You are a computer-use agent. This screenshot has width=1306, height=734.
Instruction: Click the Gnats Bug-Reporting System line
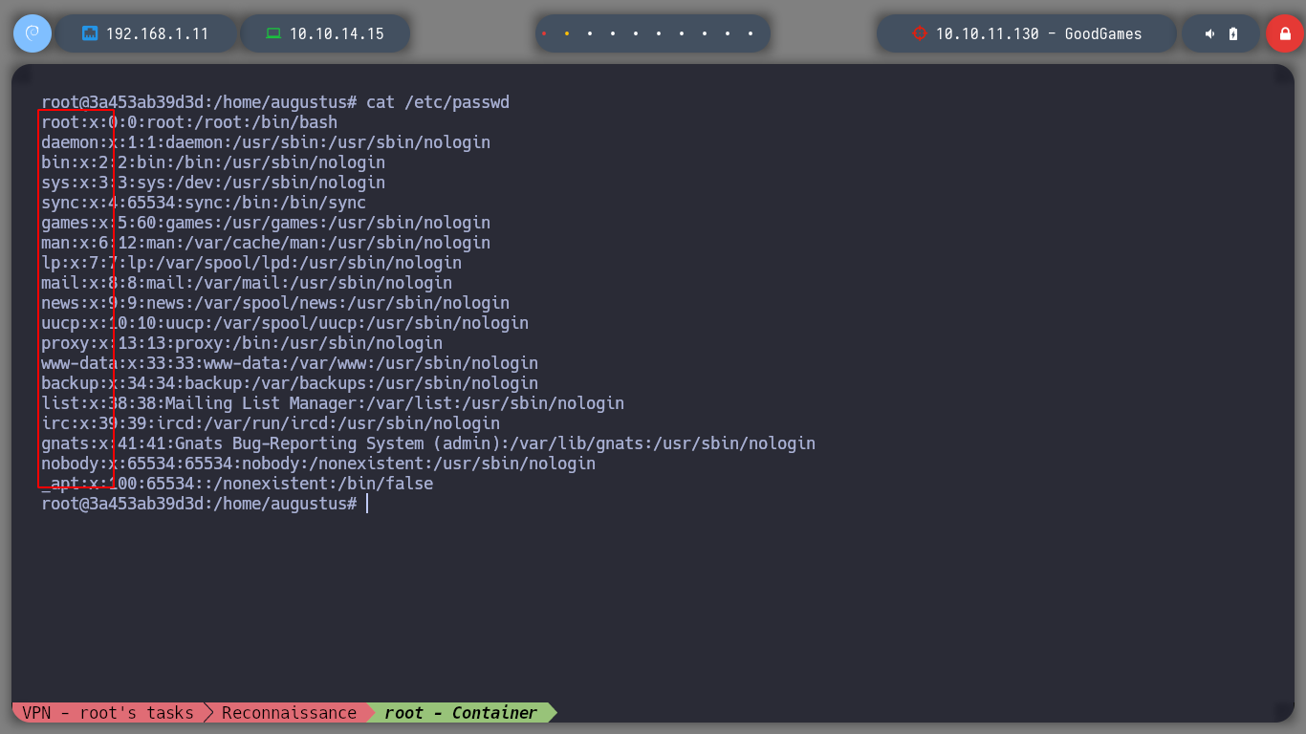pyautogui.click(x=428, y=443)
